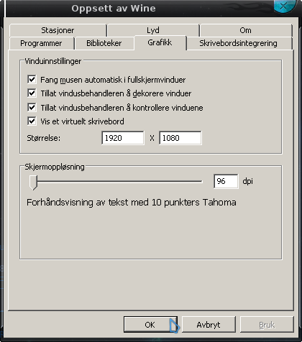302x342 pixels.
Task: Click the Bruk button
Action: click(267, 325)
